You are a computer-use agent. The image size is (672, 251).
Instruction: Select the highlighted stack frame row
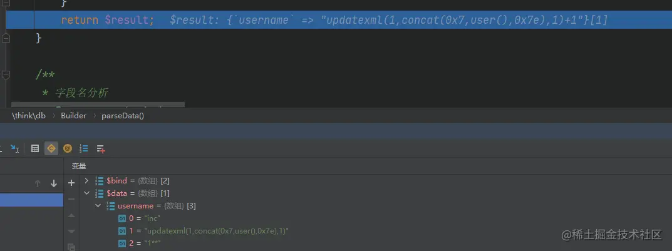[32, 200]
